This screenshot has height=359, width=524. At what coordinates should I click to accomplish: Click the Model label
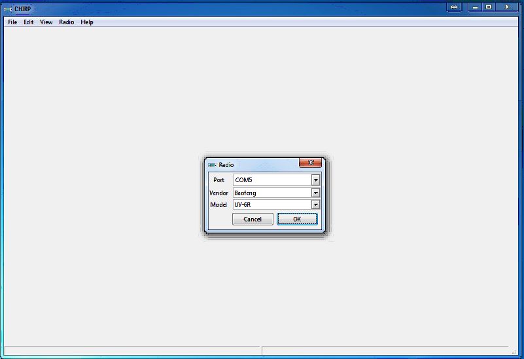click(x=218, y=205)
